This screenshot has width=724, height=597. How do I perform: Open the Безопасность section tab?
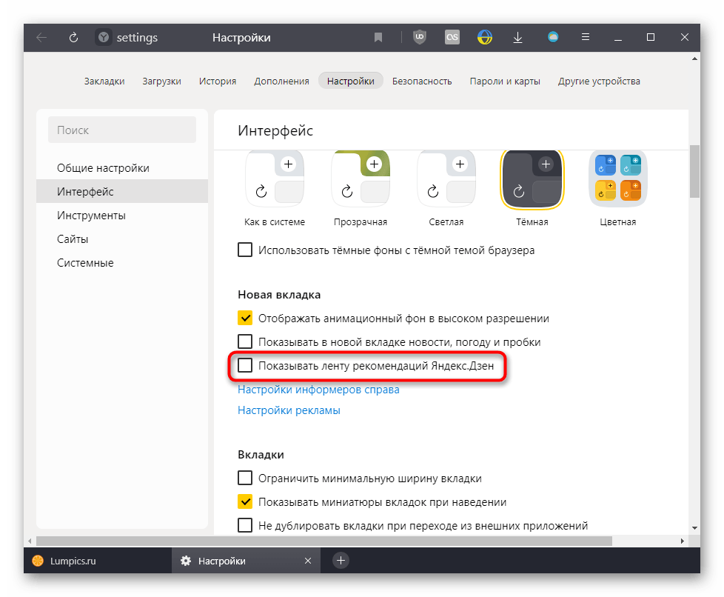[x=422, y=81]
